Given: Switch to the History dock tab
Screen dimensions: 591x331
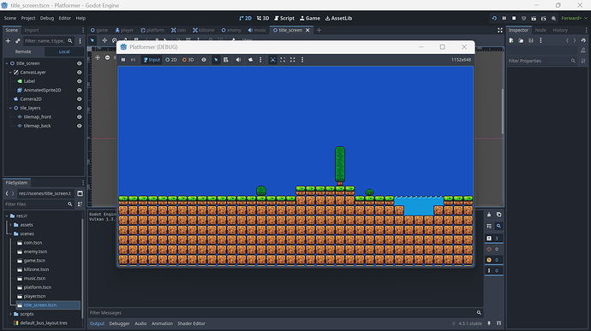Looking at the screenshot, I should [560, 30].
